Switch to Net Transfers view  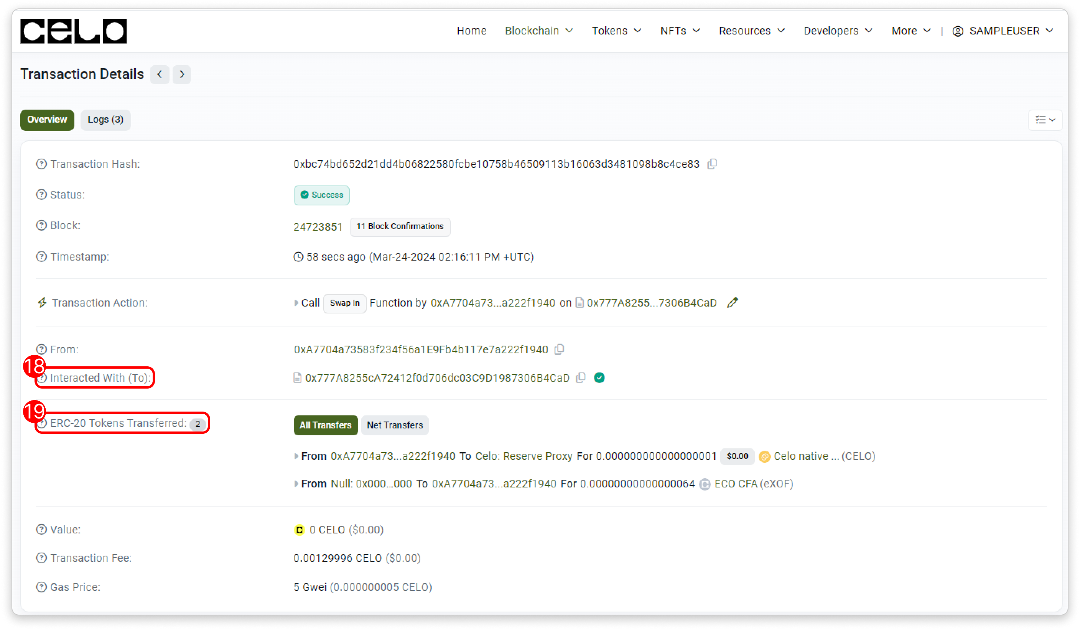[x=394, y=425]
